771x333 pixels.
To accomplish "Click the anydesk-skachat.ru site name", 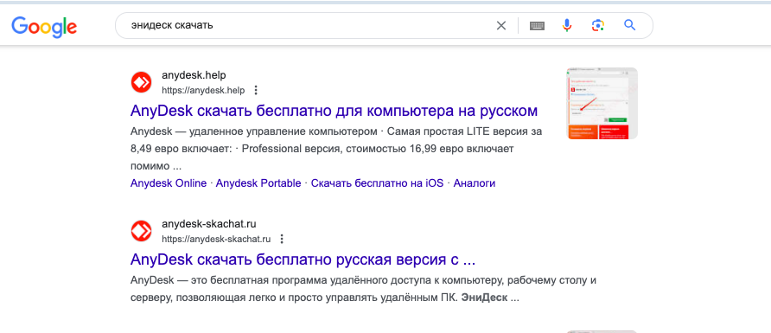I will click(x=209, y=224).
